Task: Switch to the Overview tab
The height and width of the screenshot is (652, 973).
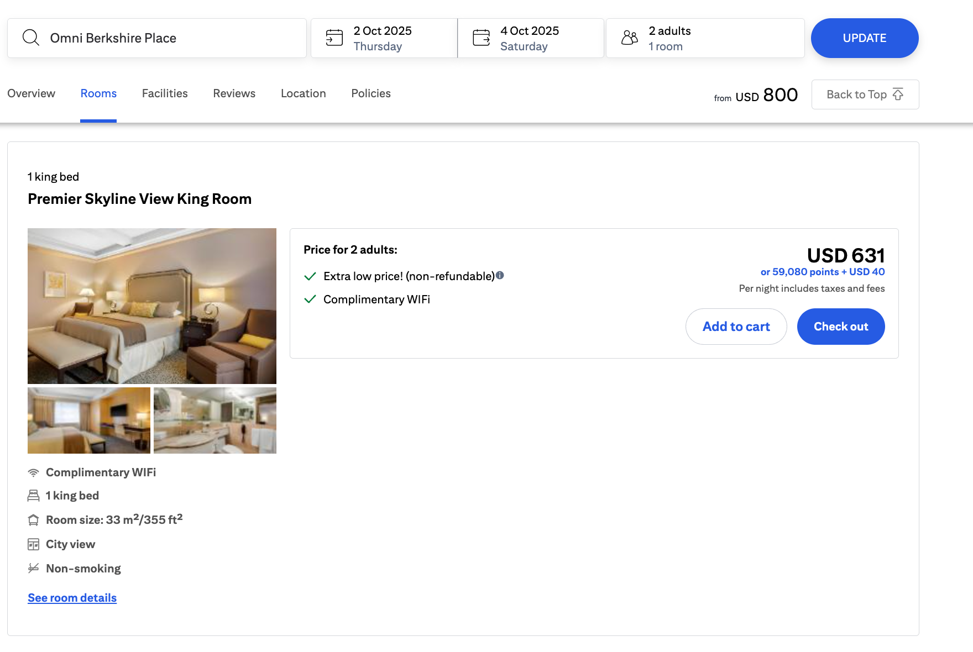Action: pos(32,93)
